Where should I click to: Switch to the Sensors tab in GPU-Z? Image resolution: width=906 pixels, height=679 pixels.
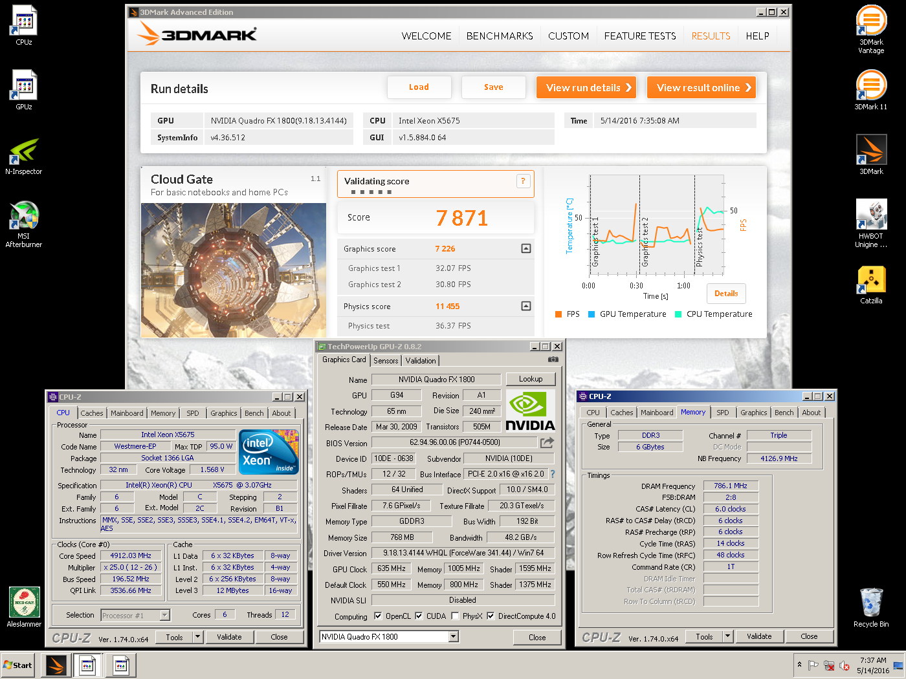click(386, 361)
